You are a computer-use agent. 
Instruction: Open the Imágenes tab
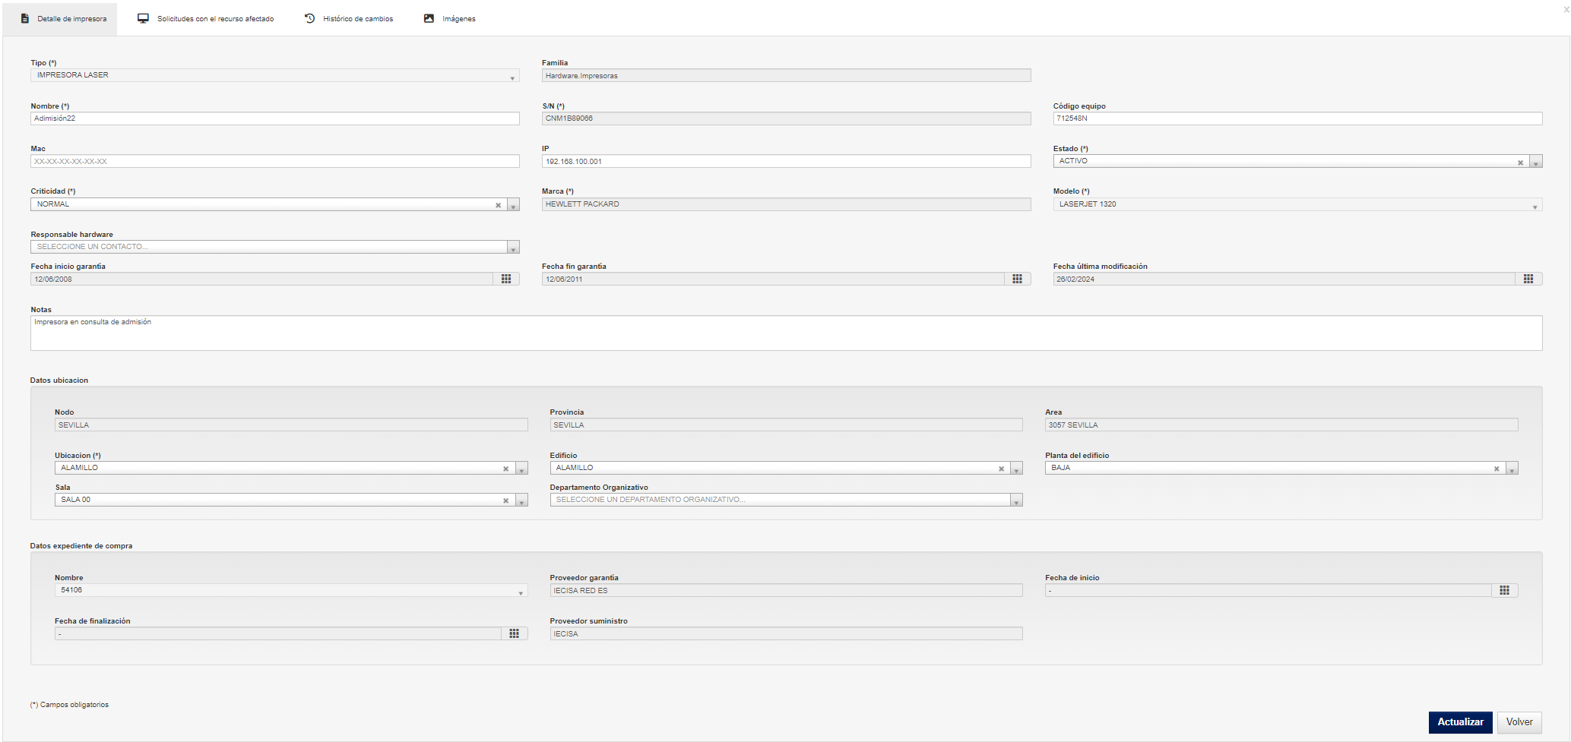pos(450,18)
